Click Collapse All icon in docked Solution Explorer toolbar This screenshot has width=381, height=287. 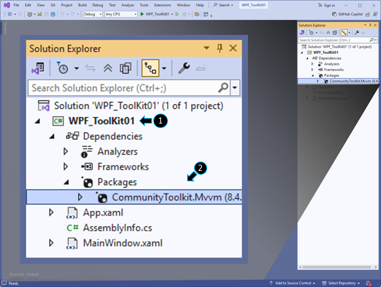(x=328, y=33)
